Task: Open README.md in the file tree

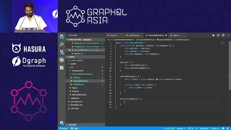Action: 85,105
